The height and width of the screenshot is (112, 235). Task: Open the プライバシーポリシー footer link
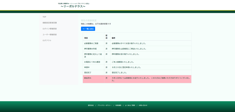click(x=104, y=105)
